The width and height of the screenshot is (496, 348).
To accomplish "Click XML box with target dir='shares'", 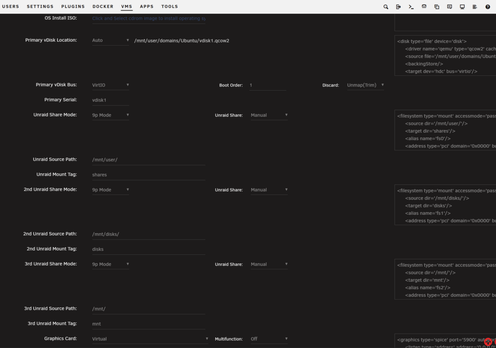I will pos(445,130).
